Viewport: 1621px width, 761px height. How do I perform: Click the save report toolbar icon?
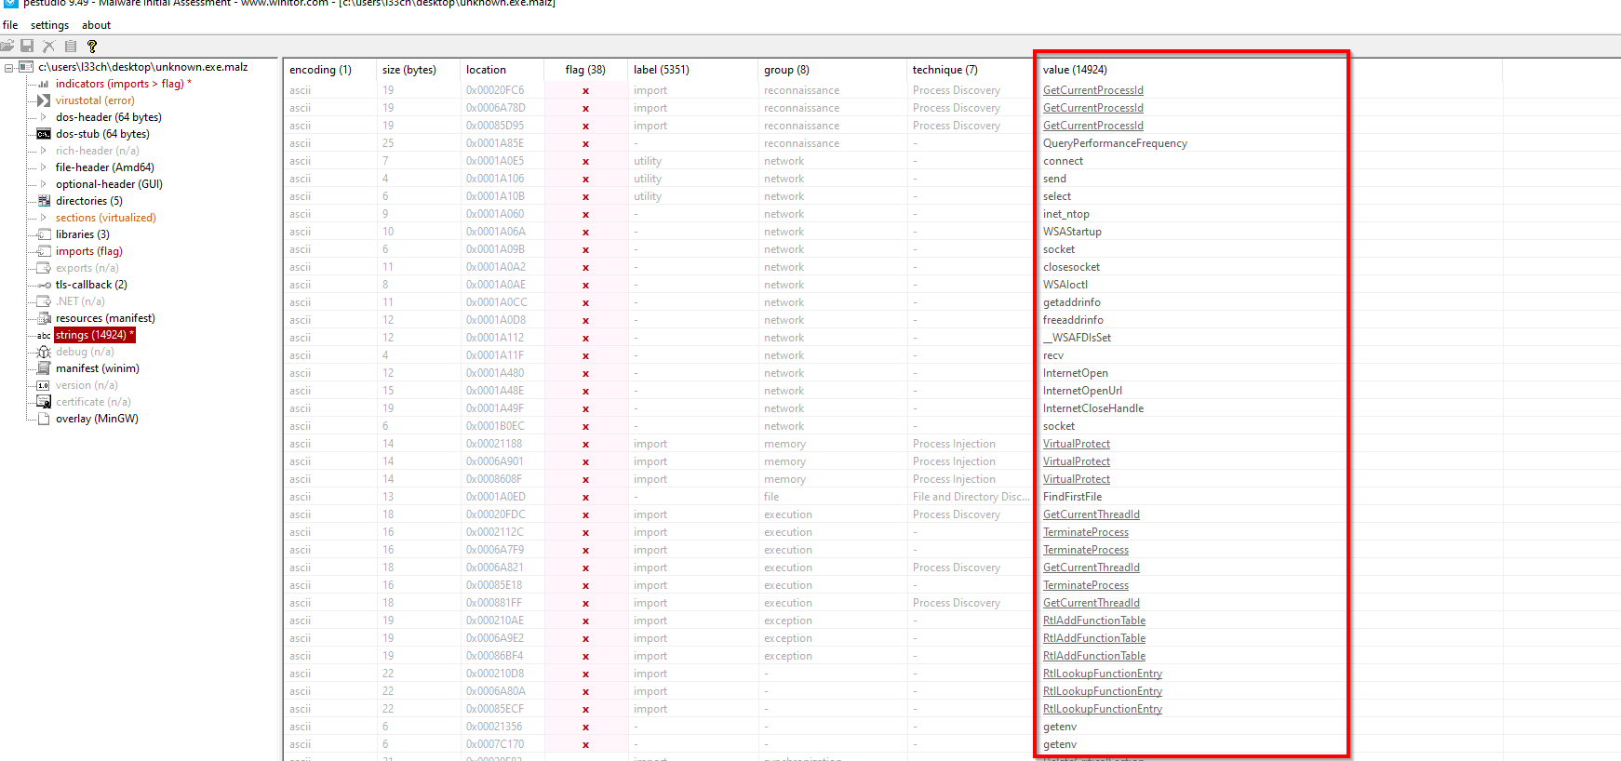click(27, 46)
